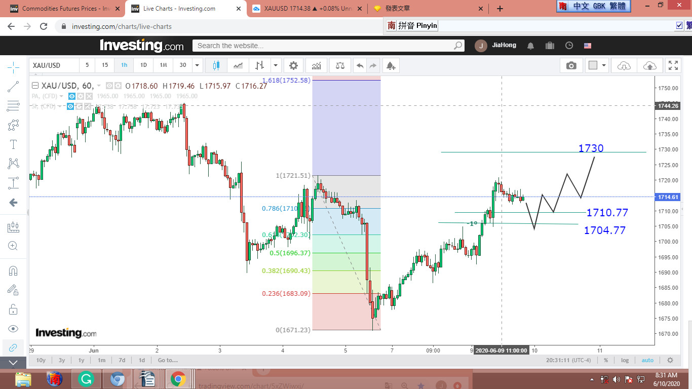
Task: Toggle magnet mode in left sidebar
Action: coord(13,270)
